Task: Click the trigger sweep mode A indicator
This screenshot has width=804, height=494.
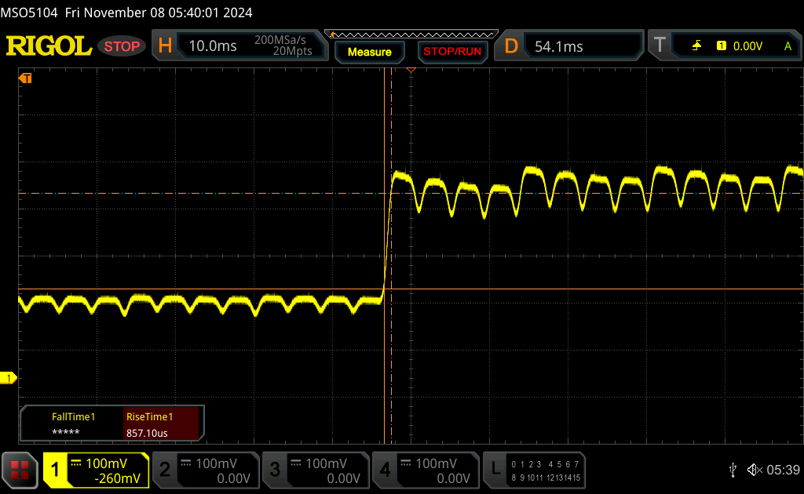Action: coord(788,46)
